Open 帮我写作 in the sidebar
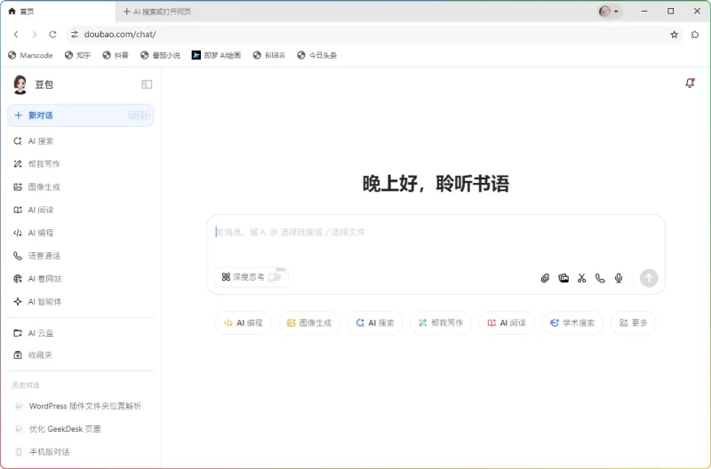The image size is (711, 469). tap(80, 164)
